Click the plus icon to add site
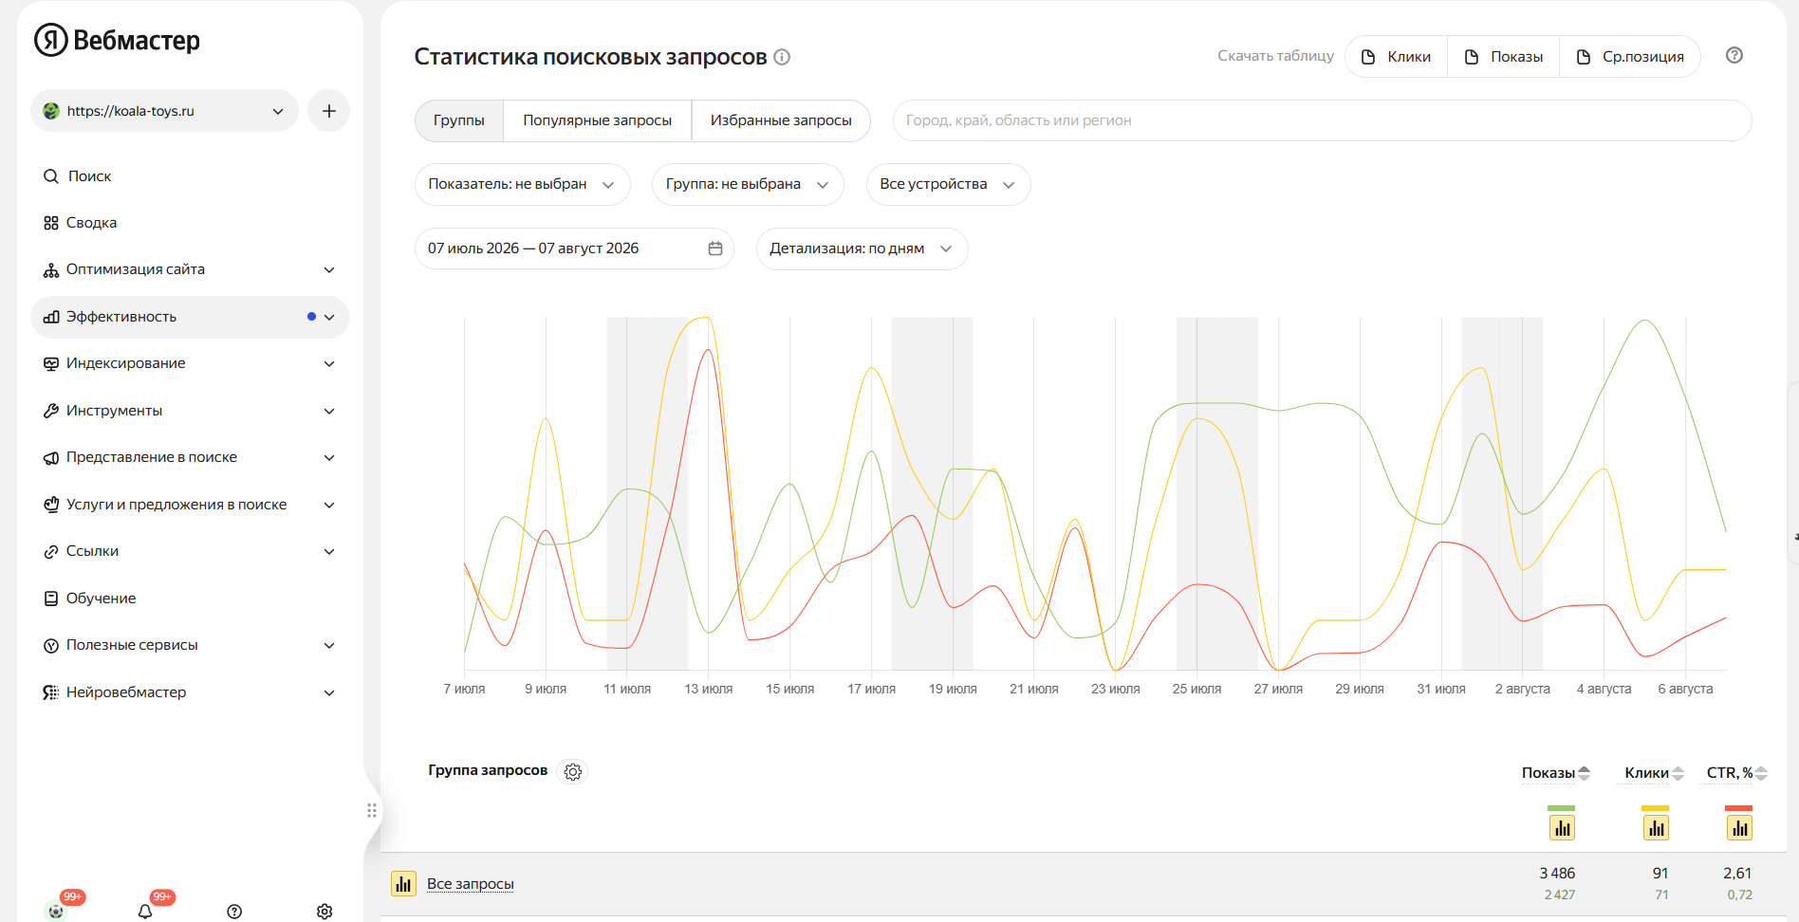 [328, 111]
